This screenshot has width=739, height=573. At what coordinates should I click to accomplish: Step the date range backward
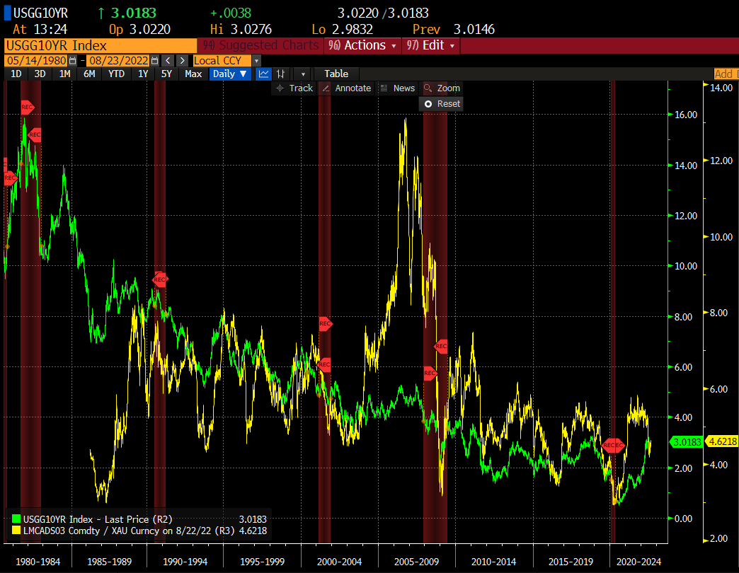[x=167, y=61]
